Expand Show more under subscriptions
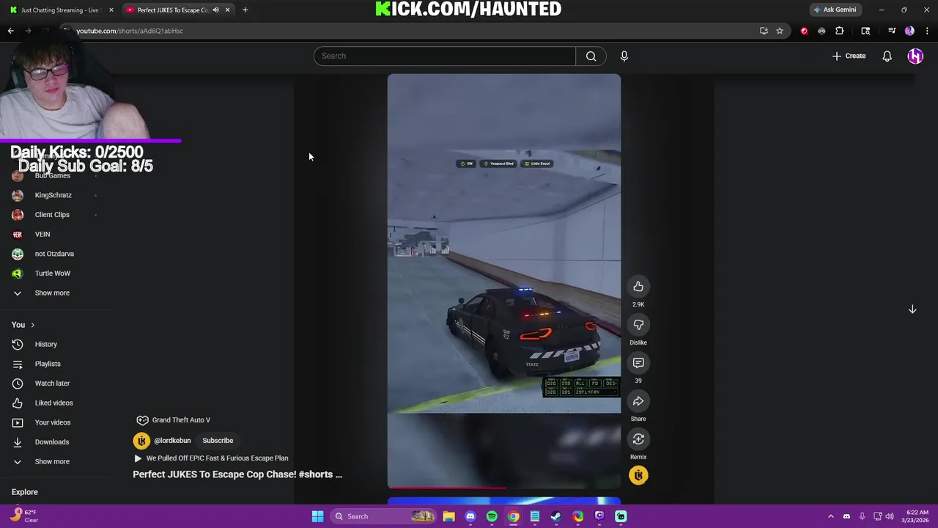The width and height of the screenshot is (938, 528). pos(51,293)
